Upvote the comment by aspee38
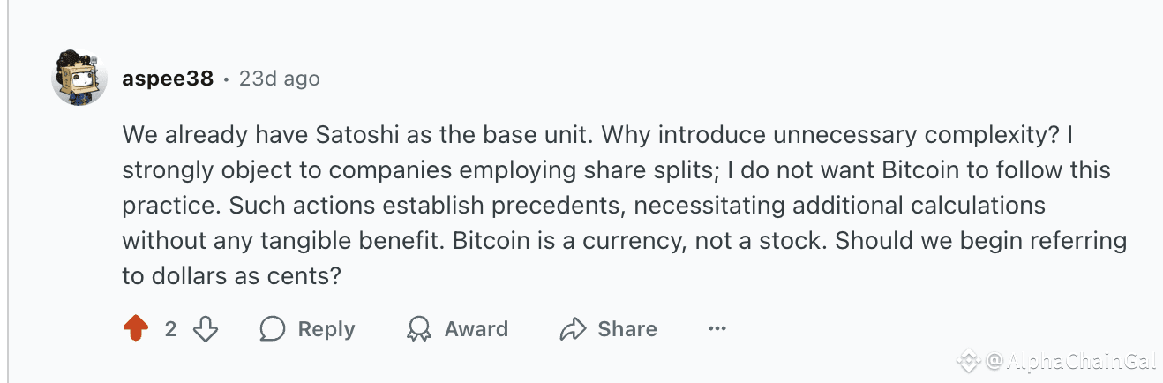 (136, 329)
